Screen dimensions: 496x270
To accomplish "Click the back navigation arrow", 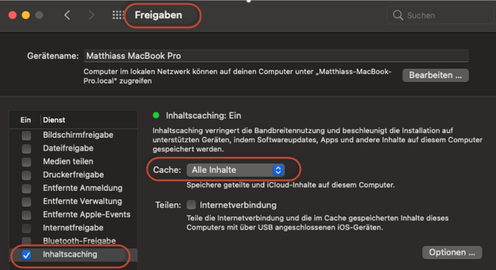I will 67,16.
